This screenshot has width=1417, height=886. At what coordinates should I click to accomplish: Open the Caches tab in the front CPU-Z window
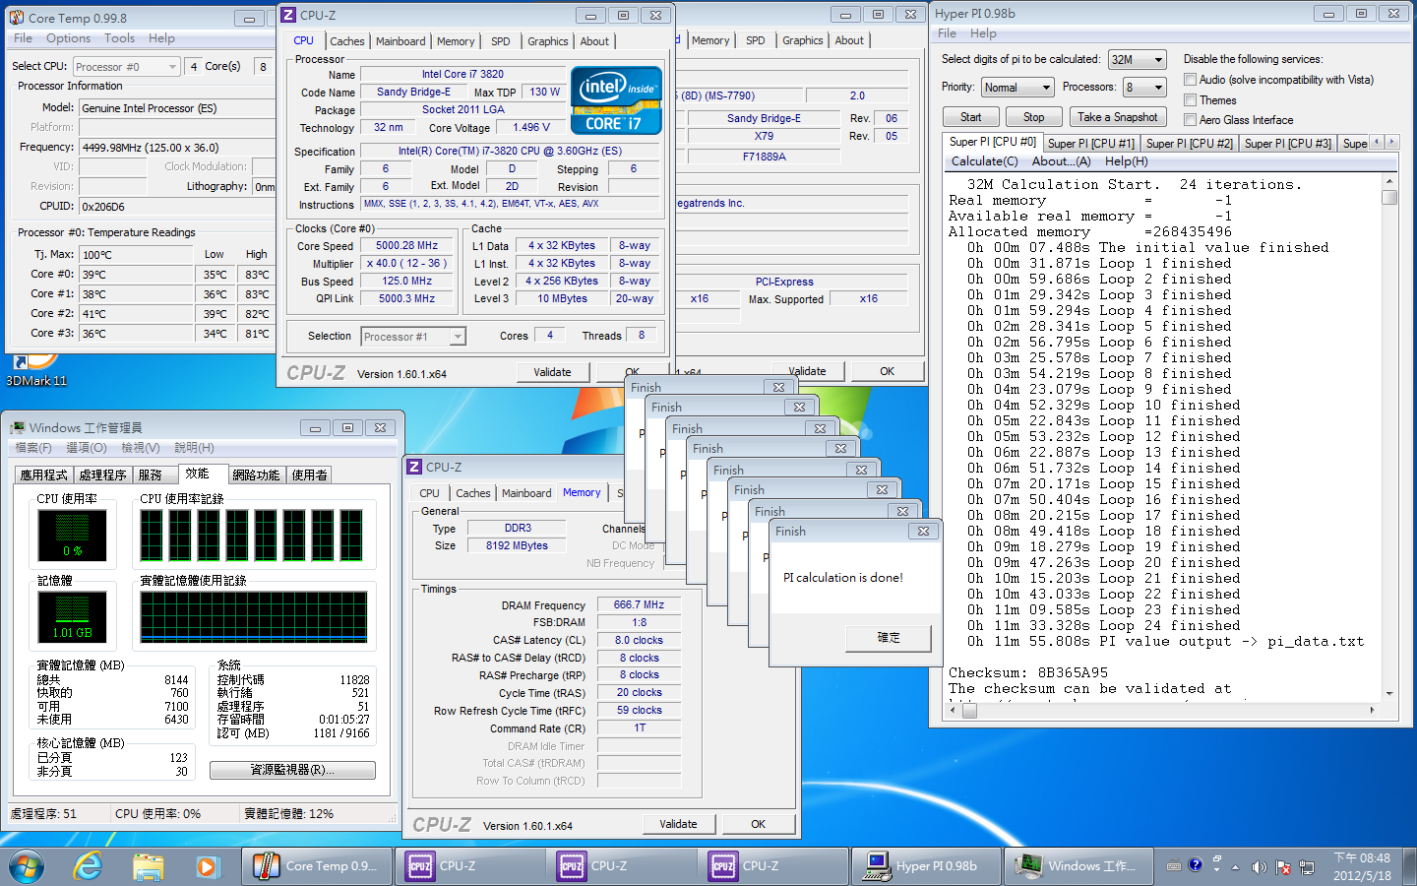pos(346,41)
